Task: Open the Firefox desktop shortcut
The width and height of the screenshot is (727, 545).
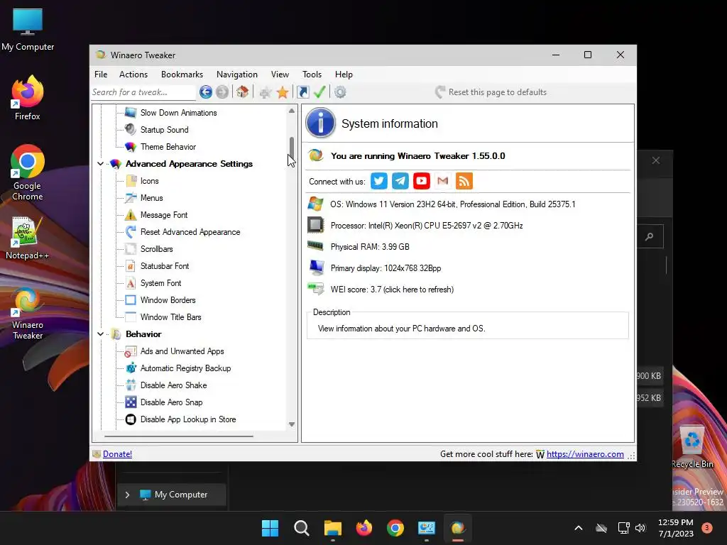Action: [28, 98]
